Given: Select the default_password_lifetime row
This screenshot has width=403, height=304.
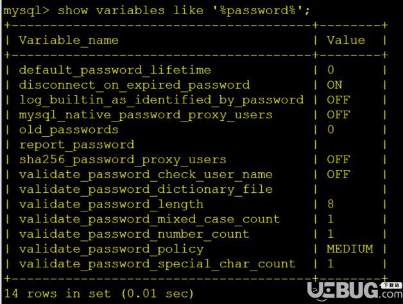Looking at the screenshot, I should click(x=196, y=70).
